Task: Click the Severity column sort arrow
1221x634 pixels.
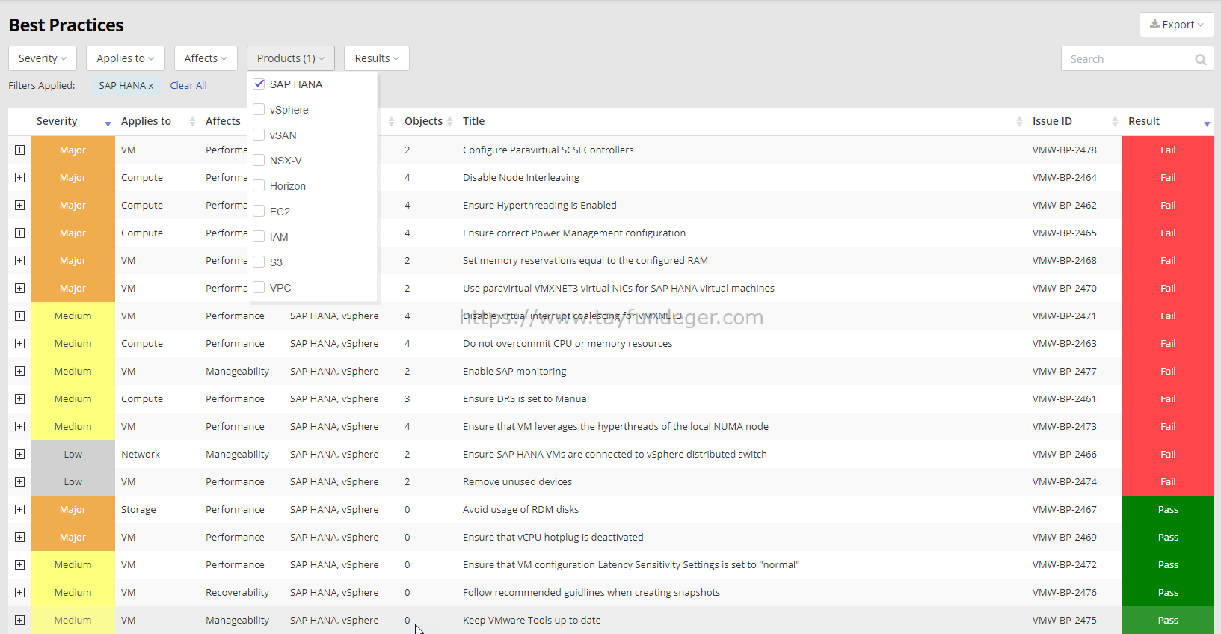Action: click(x=108, y=123)
